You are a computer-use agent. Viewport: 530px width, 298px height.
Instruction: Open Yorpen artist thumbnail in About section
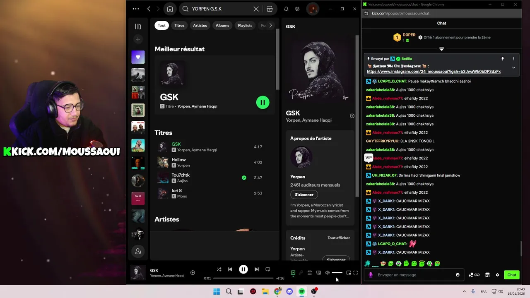pos(301,157)
